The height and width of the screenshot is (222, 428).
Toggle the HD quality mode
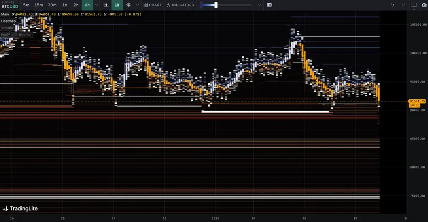[x=269, y=5]
